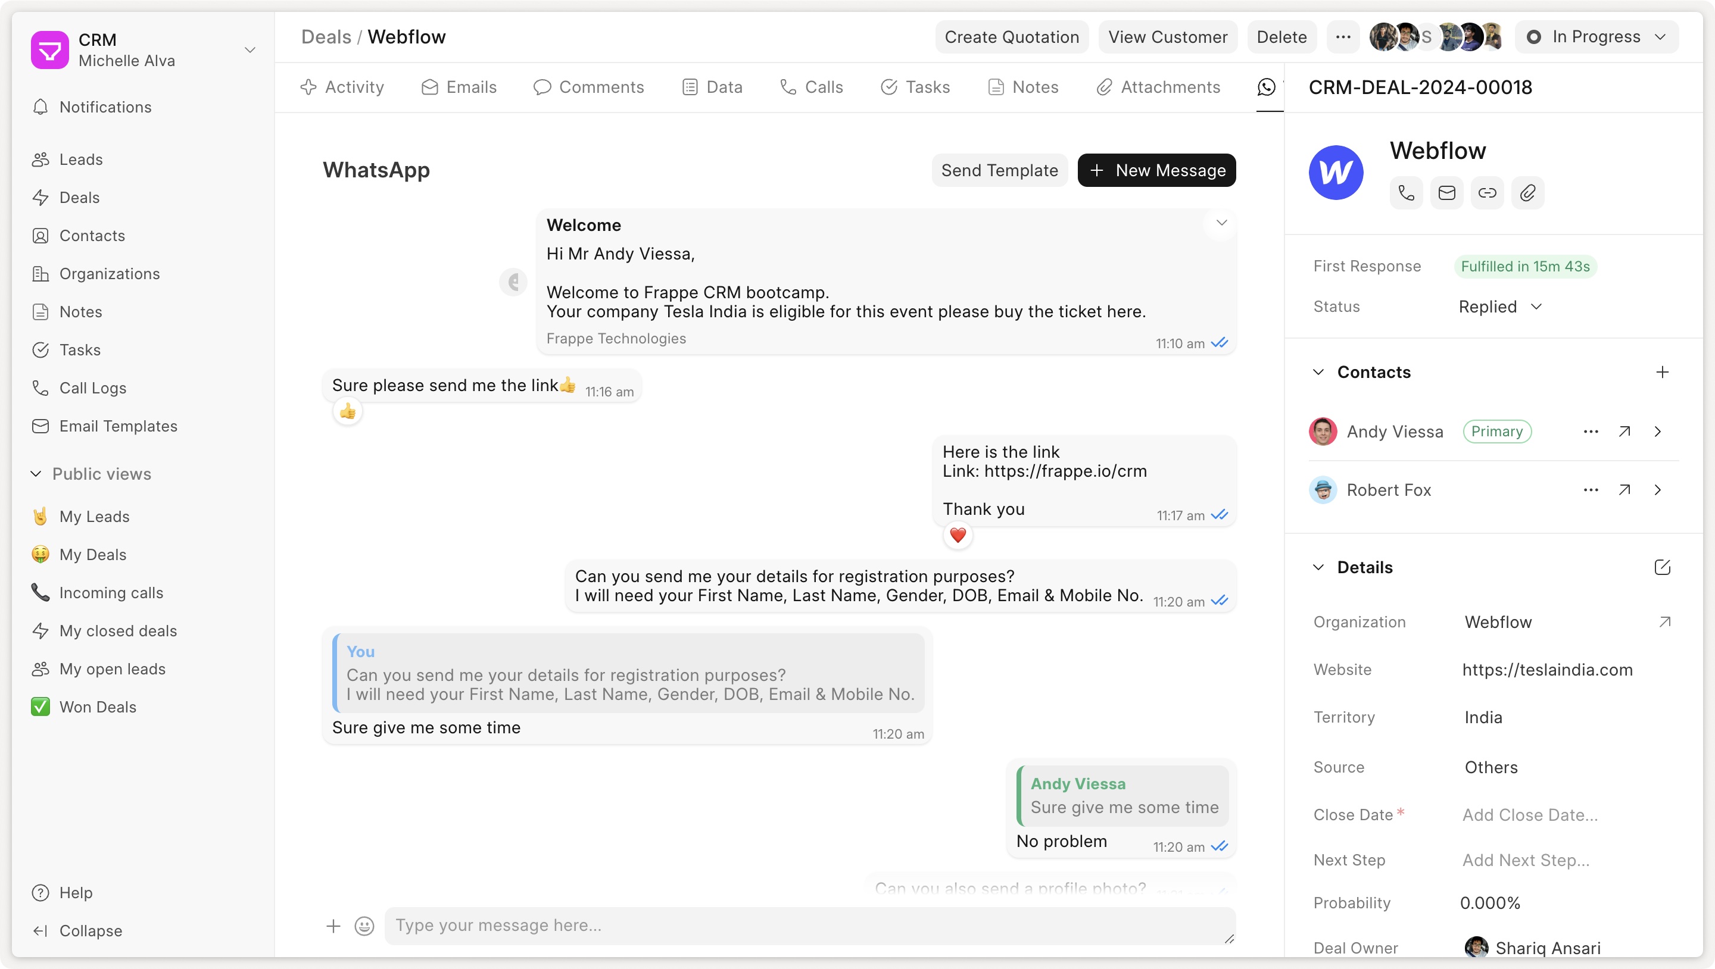Click the attachment paperclip icon under Webflow
Image resolution: width=1715 pixels, height=969 pixels.
tap(1528, 193)
